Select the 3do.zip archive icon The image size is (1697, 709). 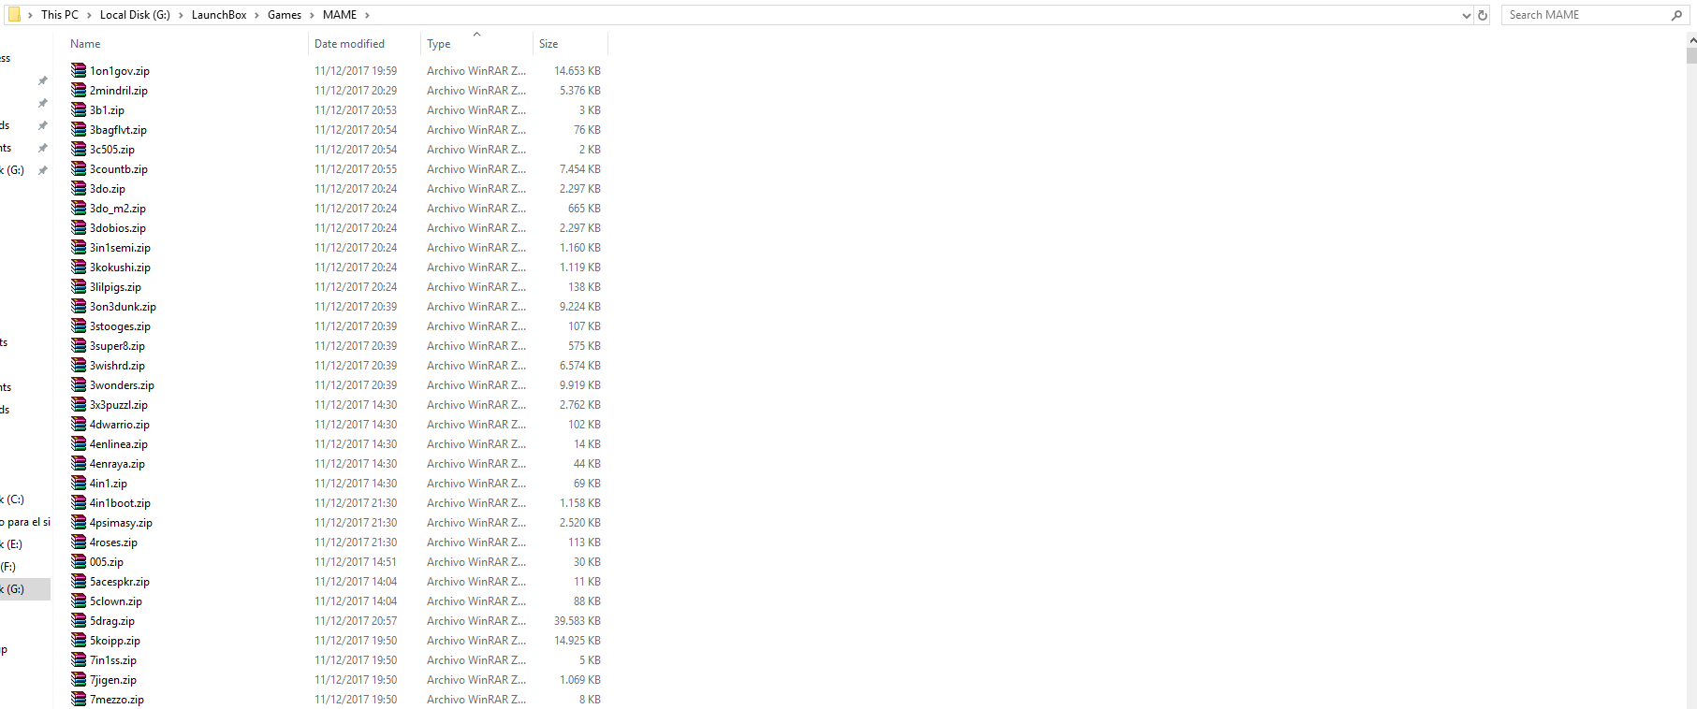[79, 188]
